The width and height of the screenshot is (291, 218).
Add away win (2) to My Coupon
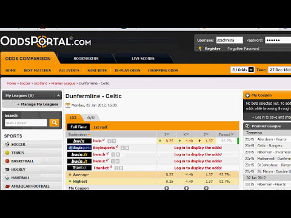pos(206,188)
